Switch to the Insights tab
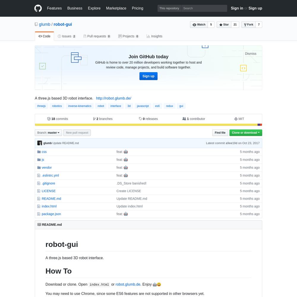The width and height of the screenshot is (297, 297). [154, 36]
